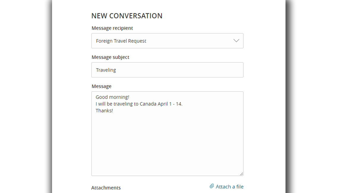Select the recipient combo box
The image size is (342, 193).
(167, 41)
